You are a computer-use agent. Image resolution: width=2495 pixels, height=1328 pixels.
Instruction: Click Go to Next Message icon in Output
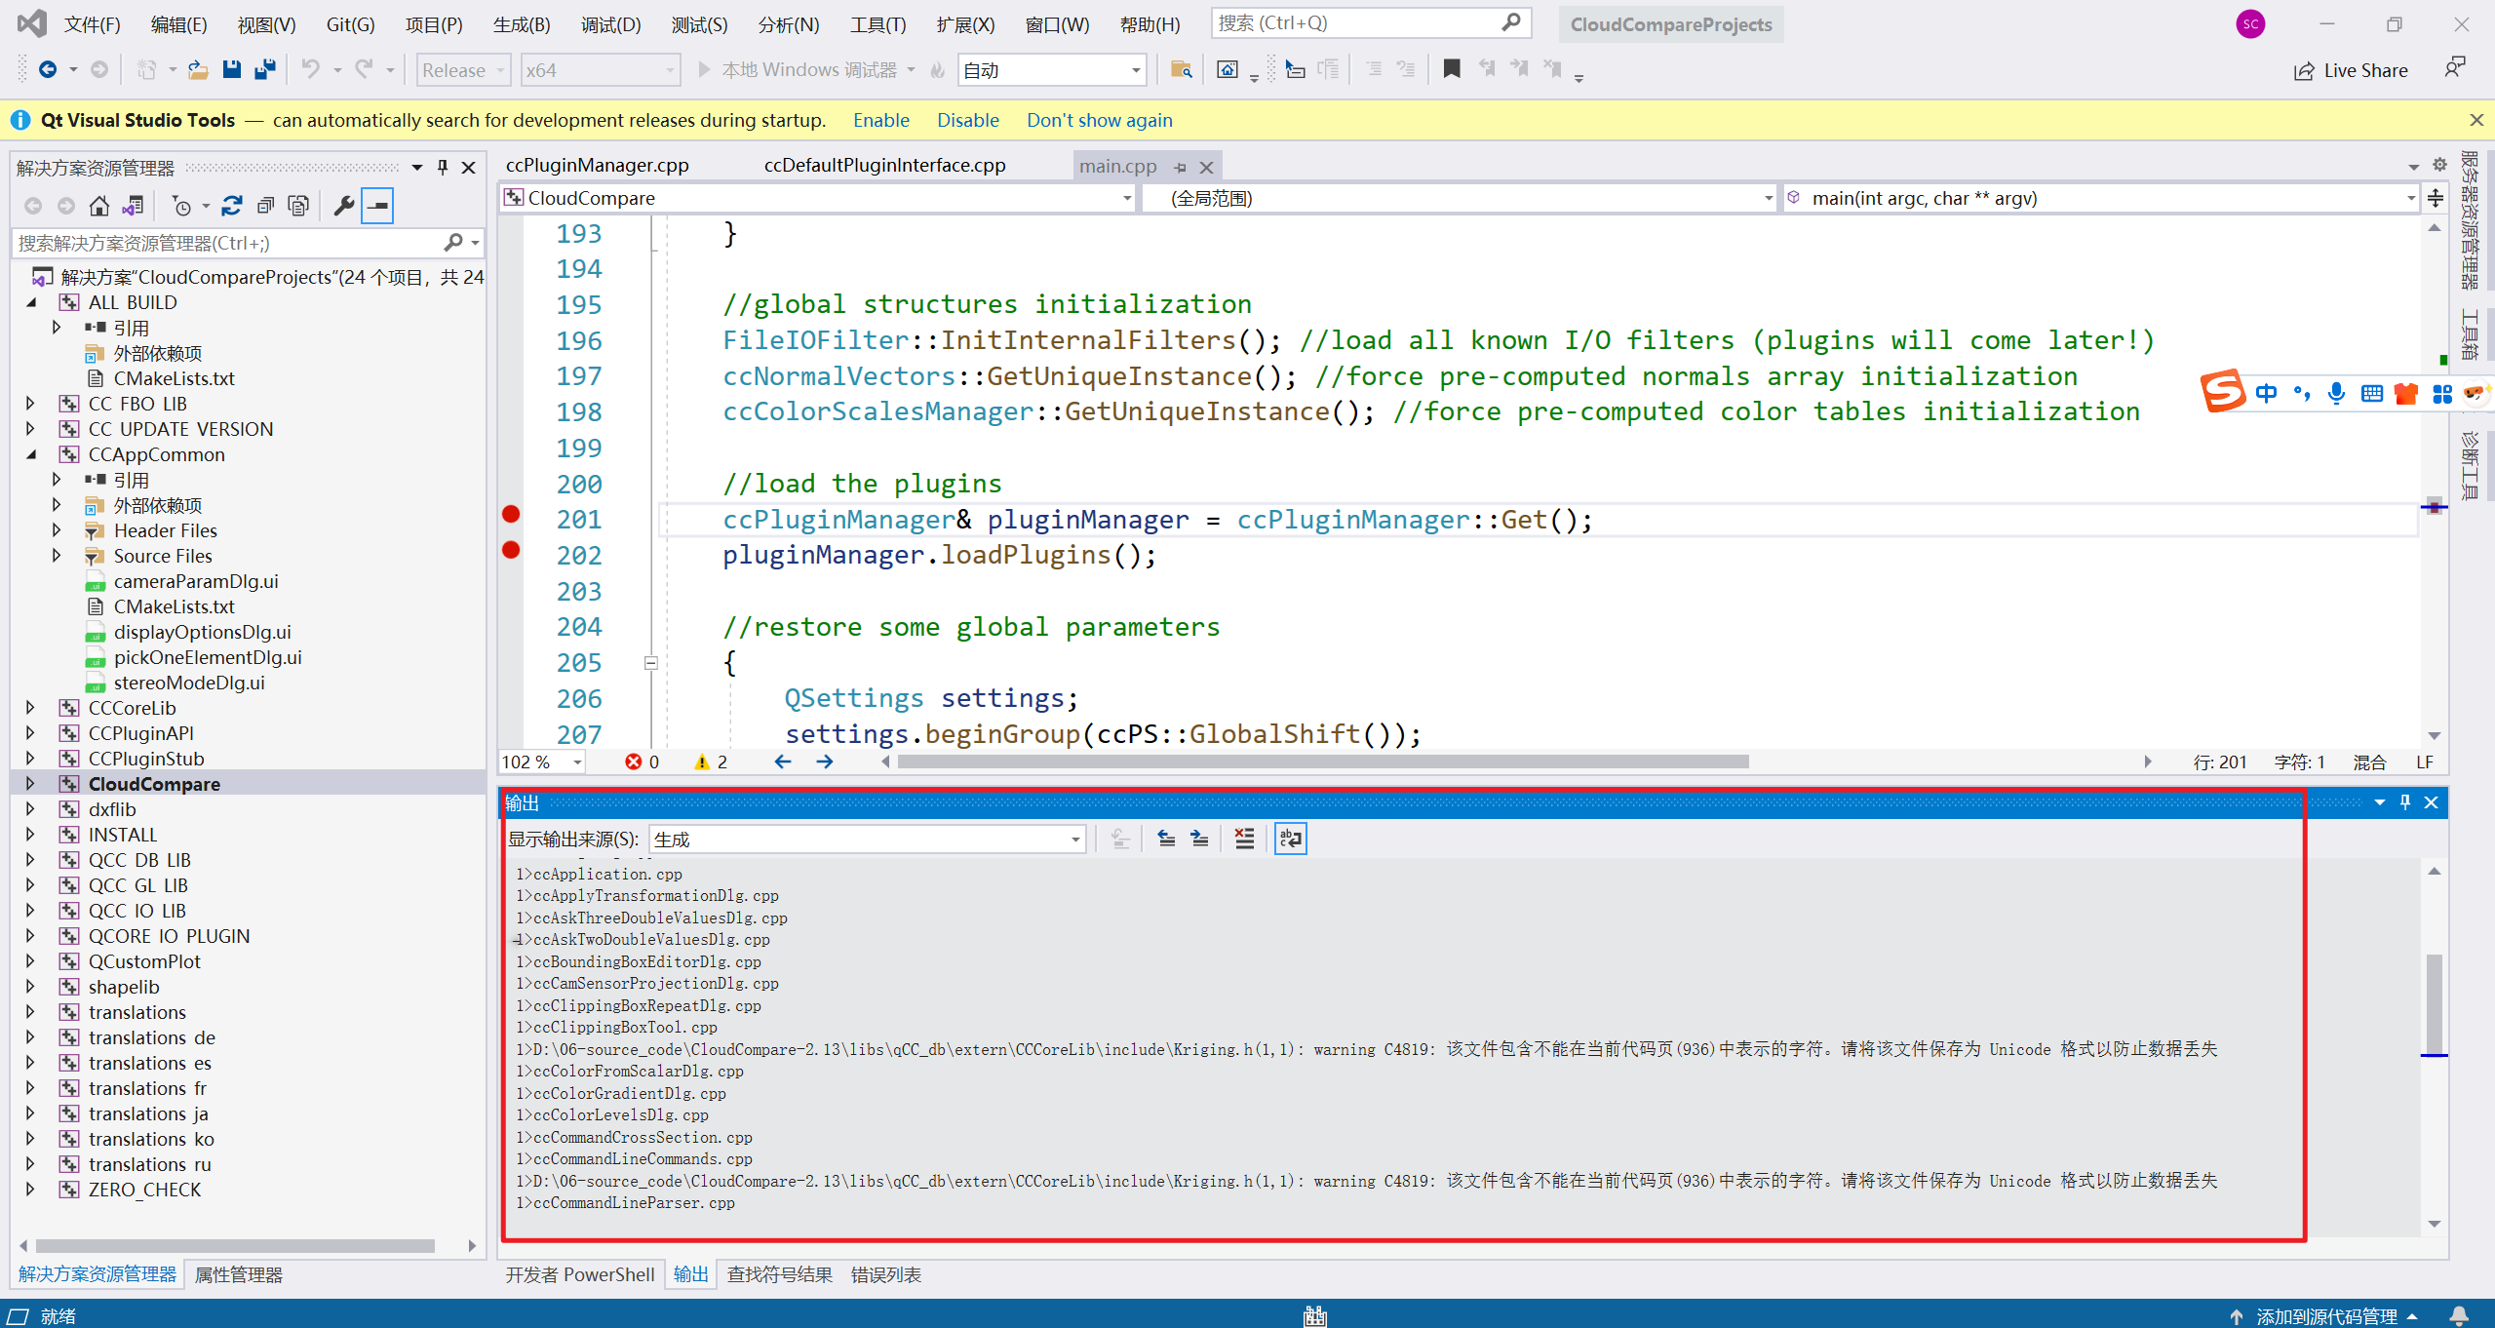coord(1199,839)
